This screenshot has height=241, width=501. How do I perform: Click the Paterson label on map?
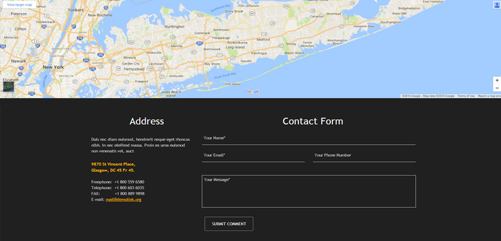(x=19, y=14)
